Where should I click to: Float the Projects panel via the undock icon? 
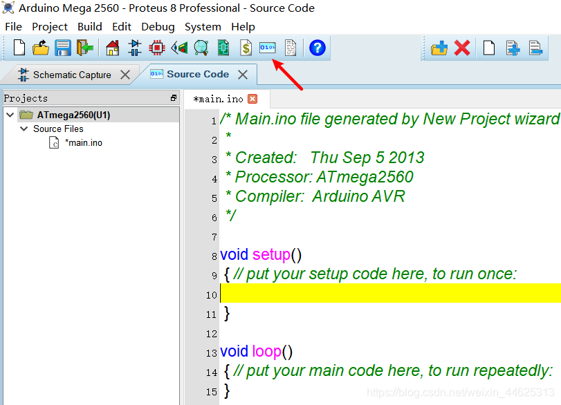[174, 98]
